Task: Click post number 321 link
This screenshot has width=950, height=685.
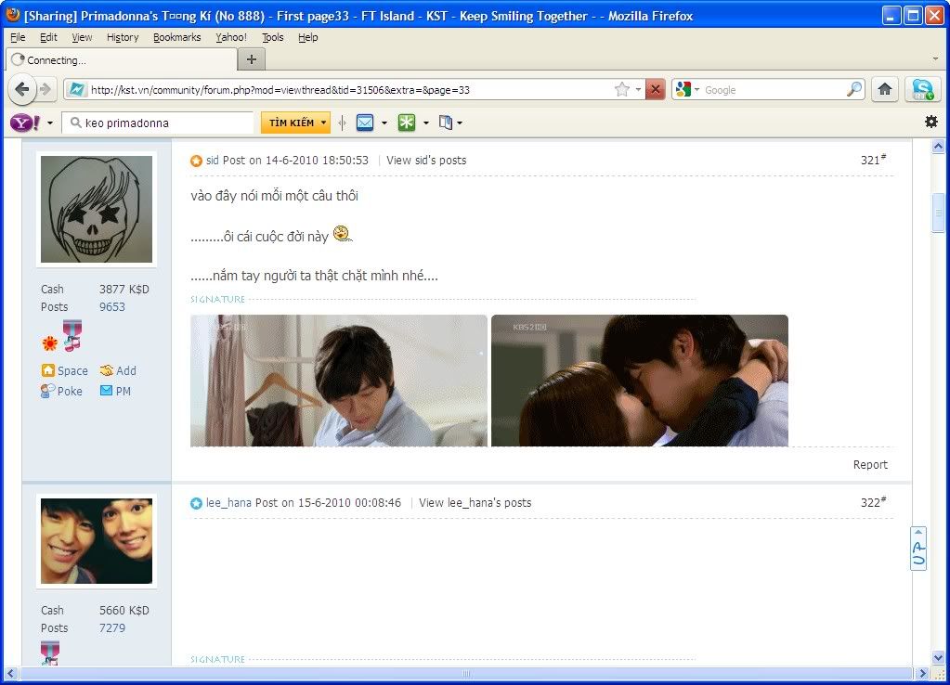Action: point(873,160)
